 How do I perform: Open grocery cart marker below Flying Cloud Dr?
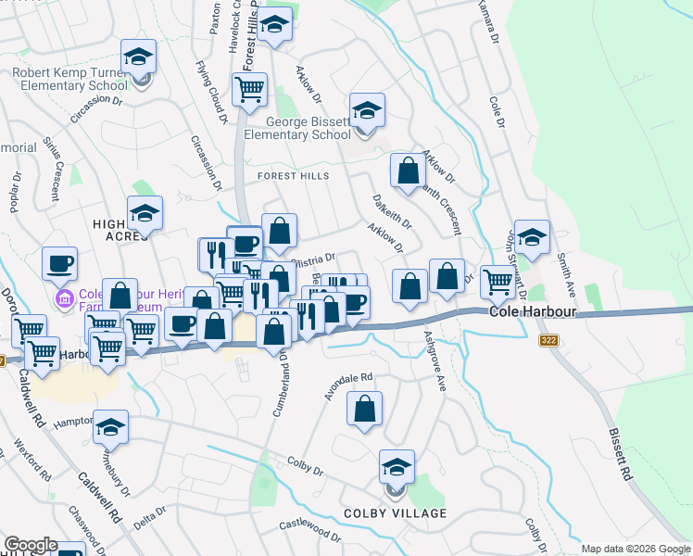tap(250, 92)
